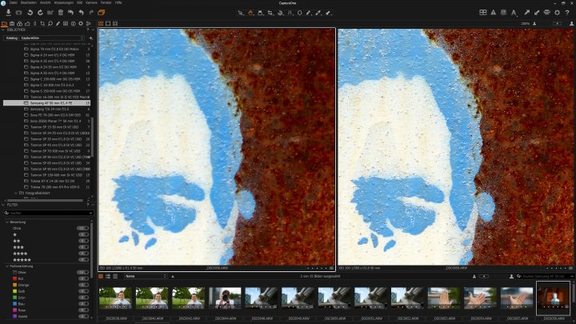Screen dimensions: 576x324
Task: Click the orange variants copy icon
Action: coord(102,13)
